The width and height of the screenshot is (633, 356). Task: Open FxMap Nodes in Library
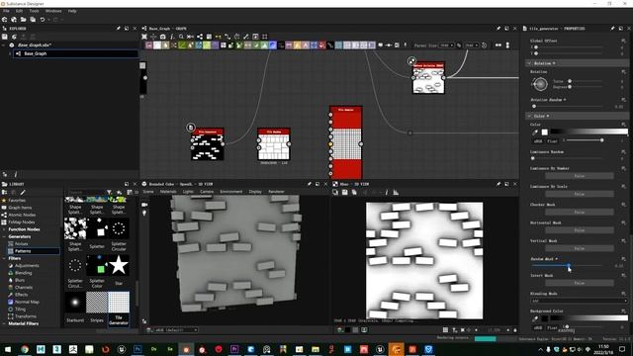point(22,222)
